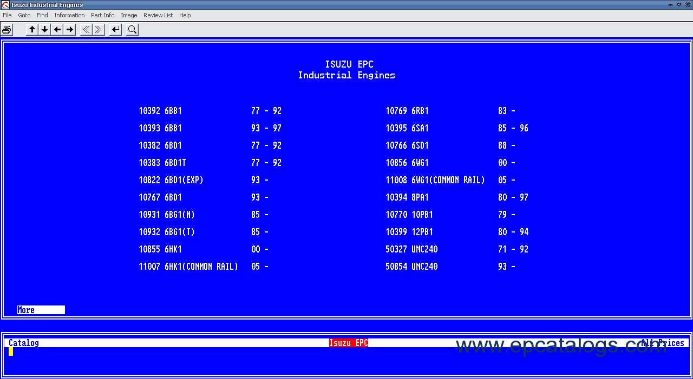Select catalog 10766 6SD1
The width and height of the screenshot is (693, 379).
pos(450,145)
